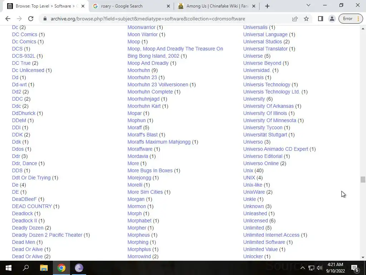Open the Unlicensed subject link
The image size is (366, 275).
[255, 221]
